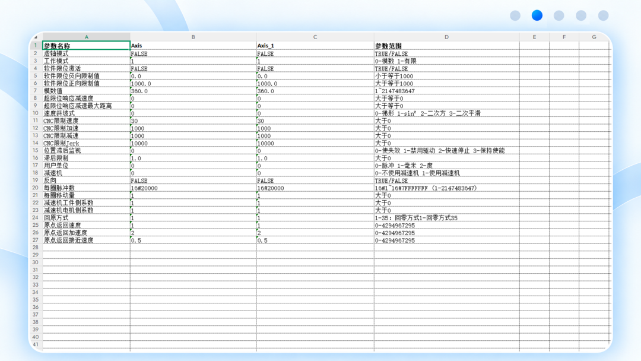The image size is (641, 361).
Task: Click the first pagination dot at top right
Action: click(x=515, y=15)
